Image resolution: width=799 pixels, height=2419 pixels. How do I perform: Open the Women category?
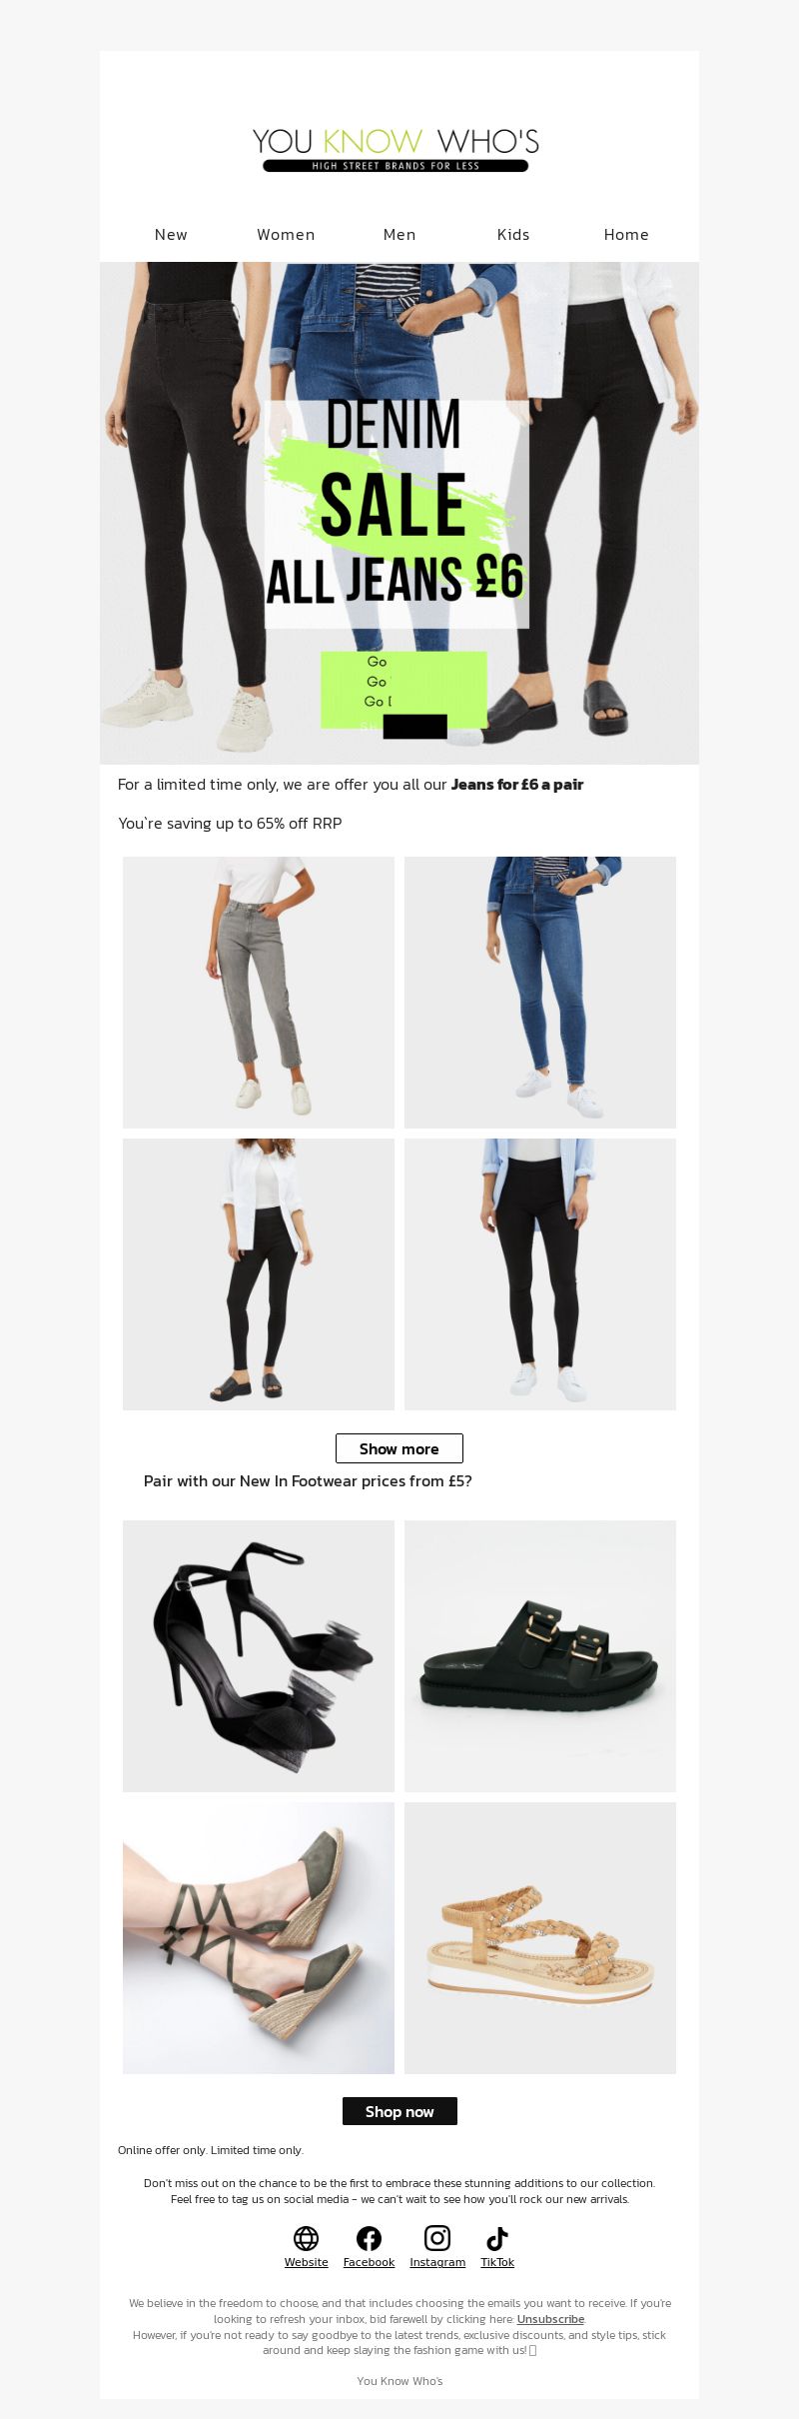(x=286, y=235)
